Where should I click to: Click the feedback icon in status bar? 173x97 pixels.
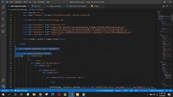[x=167, y=91]
